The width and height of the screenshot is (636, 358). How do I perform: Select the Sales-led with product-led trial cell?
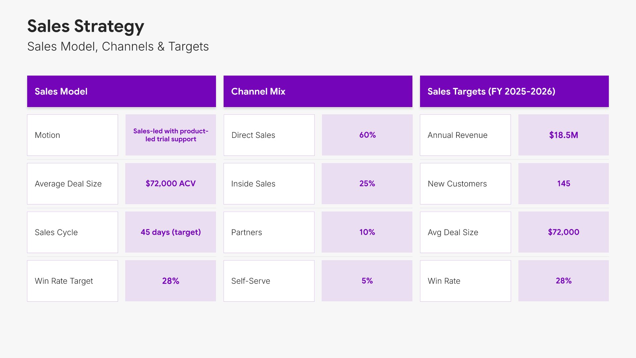tap(171, 135)
